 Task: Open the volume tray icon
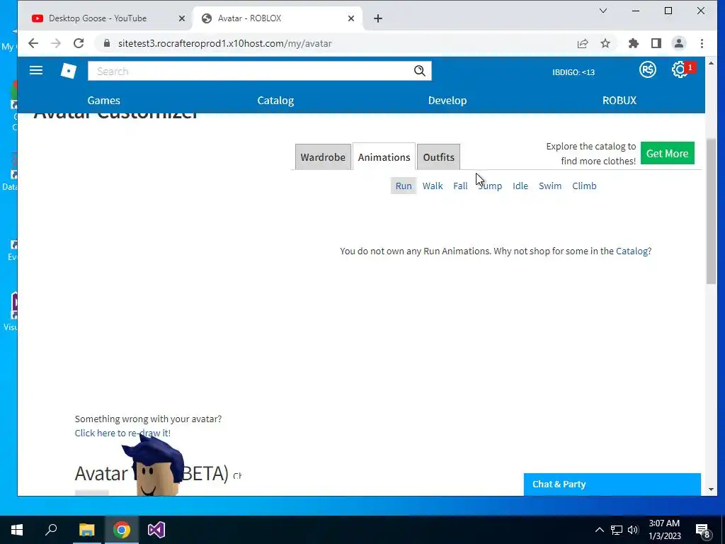(633, 530)
